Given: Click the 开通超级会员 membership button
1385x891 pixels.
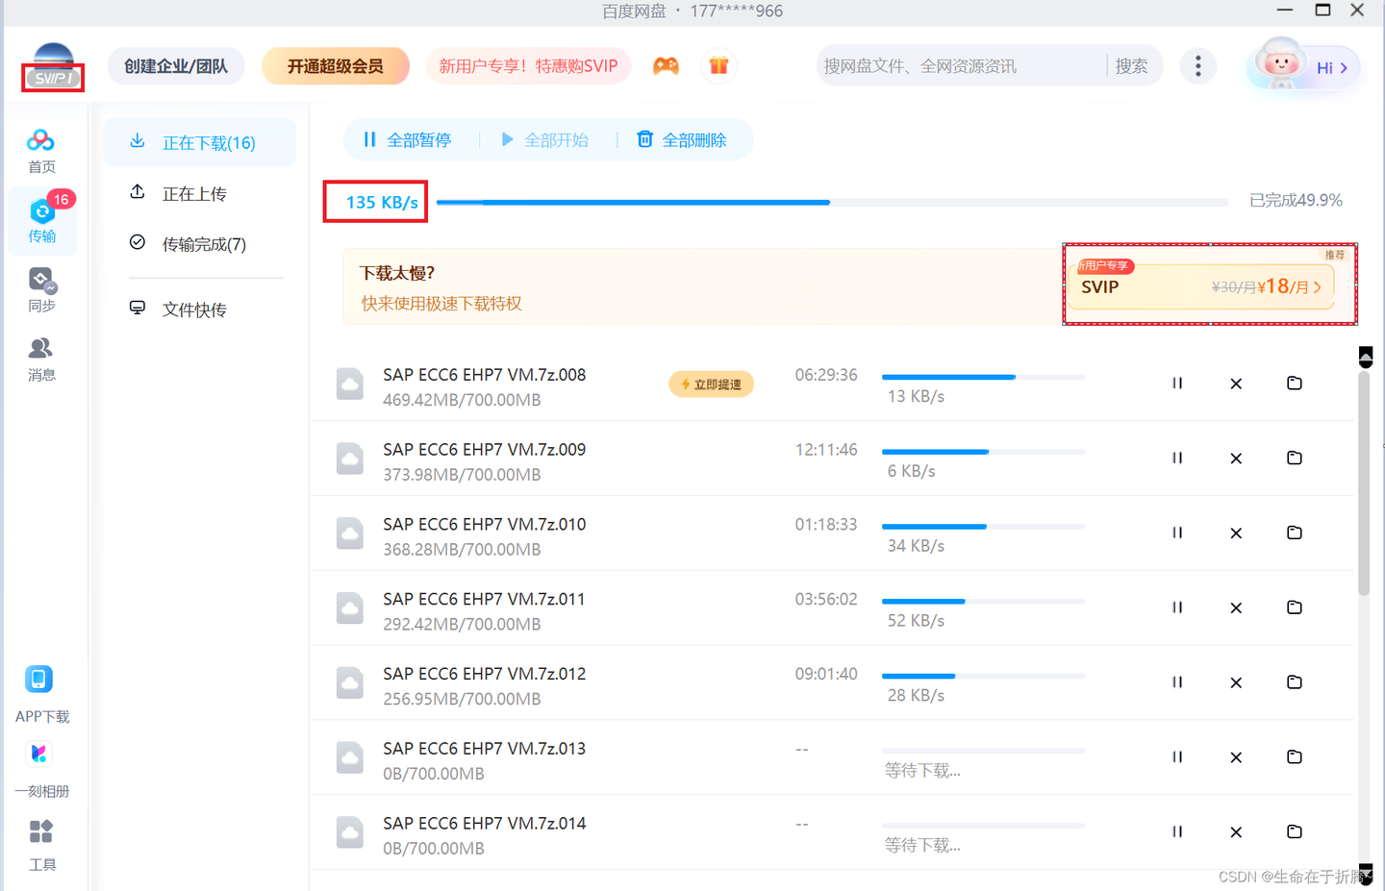Looking at the screenshot, I should (x=336, y=65).
